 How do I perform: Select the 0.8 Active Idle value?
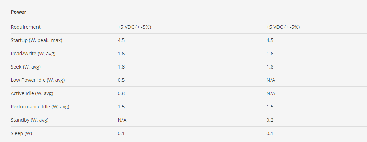(x=121, y=93)
